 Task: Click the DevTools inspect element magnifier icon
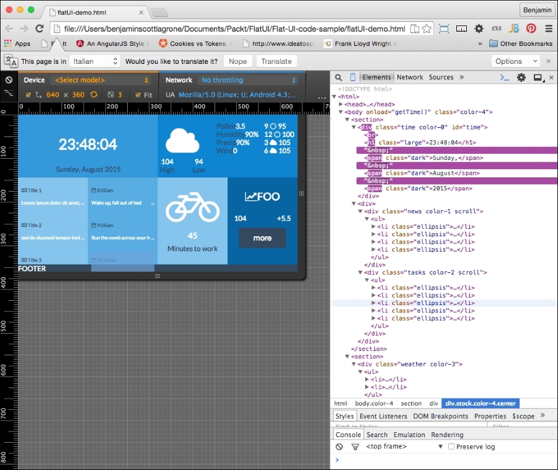[339, 78]
